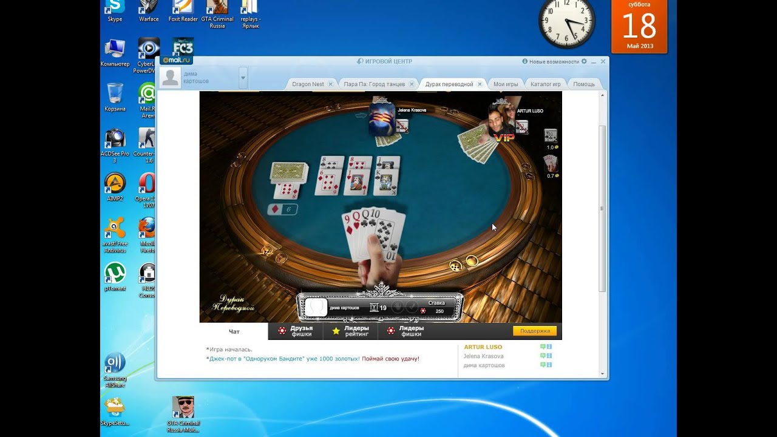Launch Warface desktop shortcut
The image size is (777, 437).
(149, 10)
